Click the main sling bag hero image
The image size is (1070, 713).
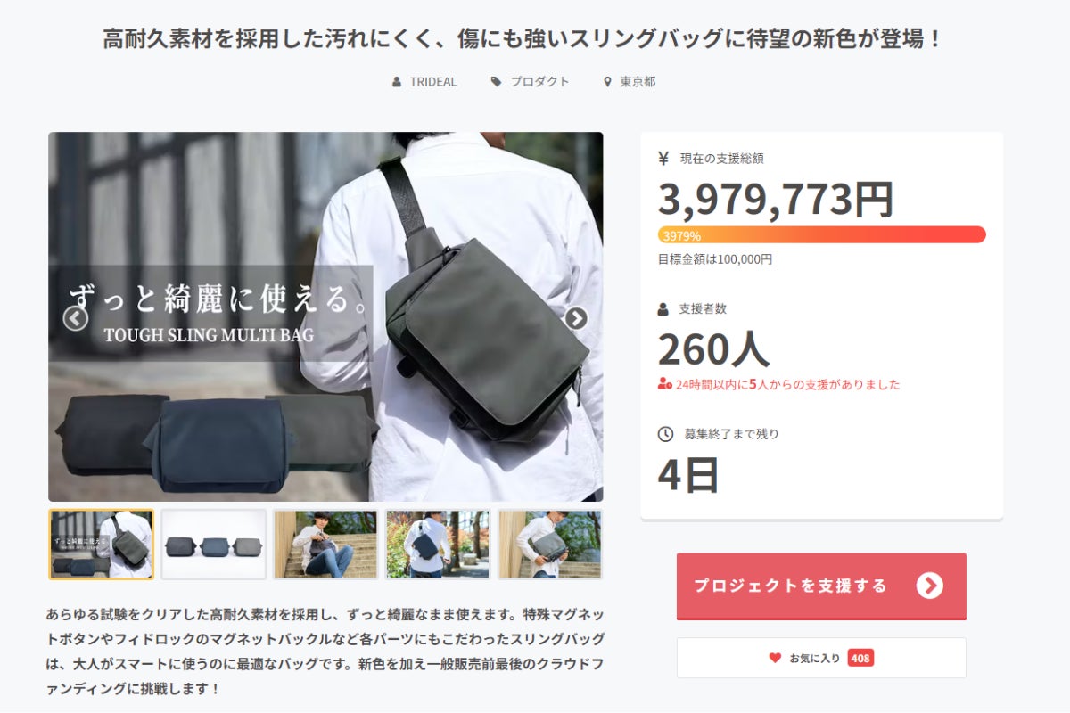point(325,317)
